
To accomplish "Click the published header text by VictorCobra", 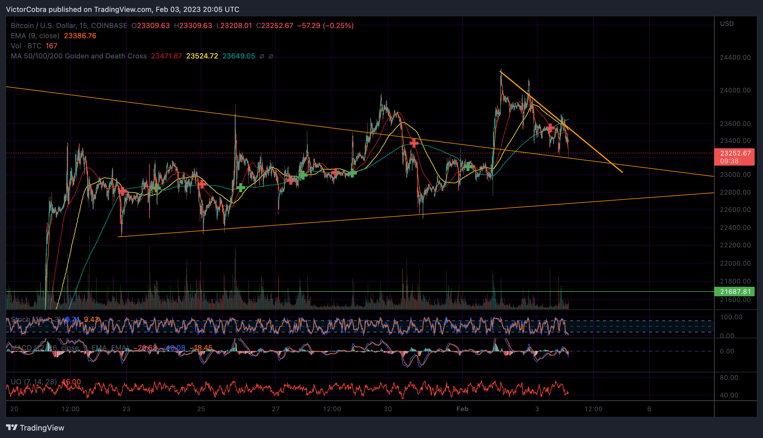I will point(123,10).
